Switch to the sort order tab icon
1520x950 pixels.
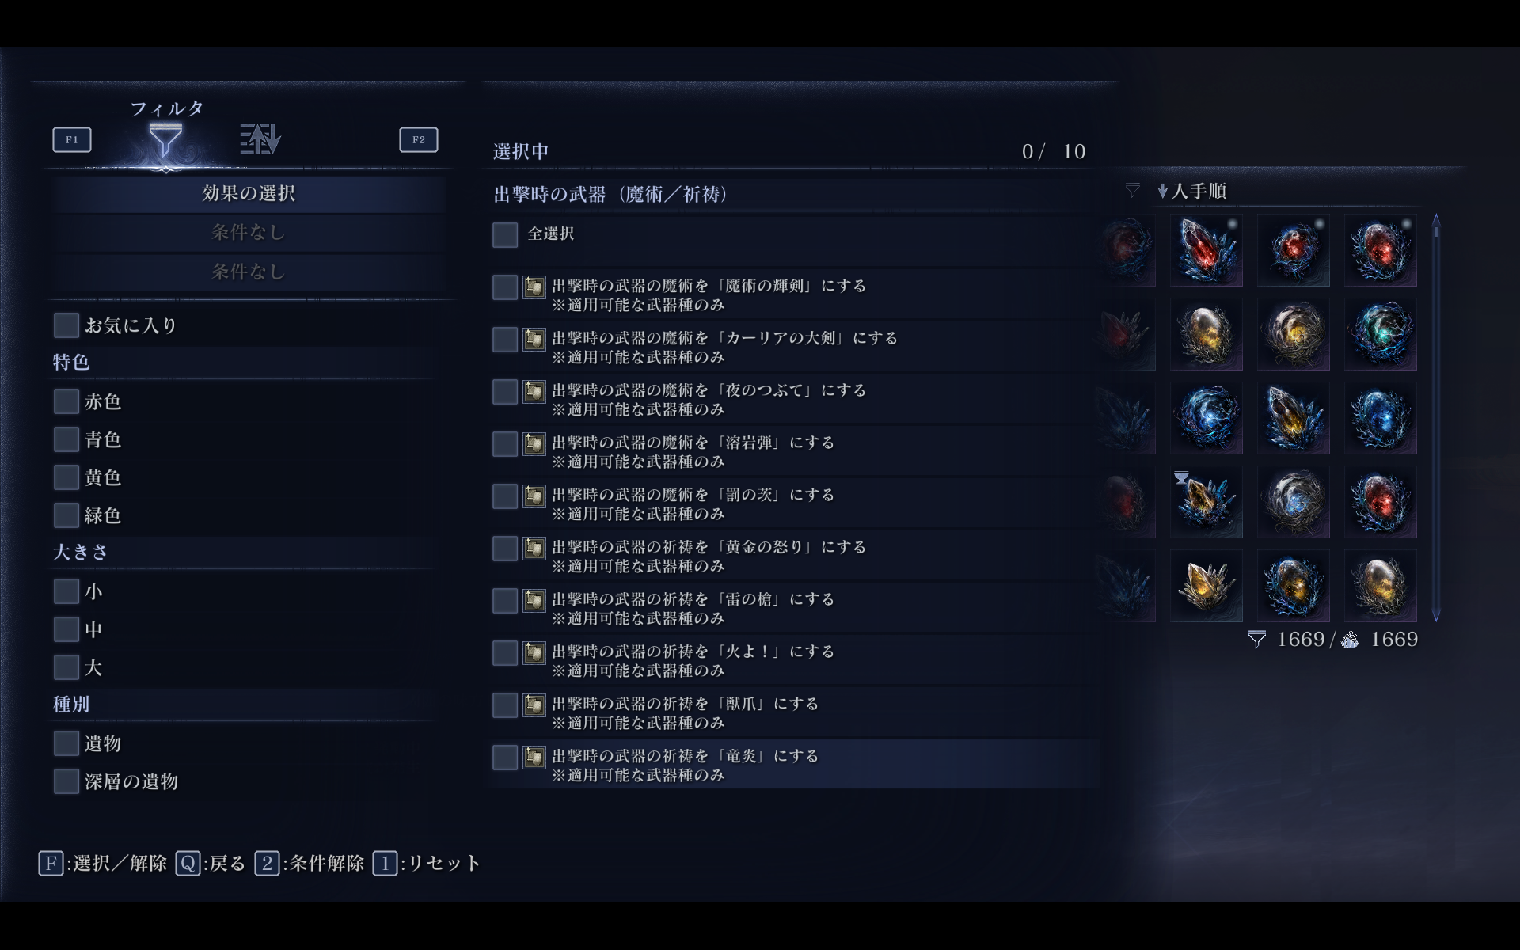coord(260,139)
